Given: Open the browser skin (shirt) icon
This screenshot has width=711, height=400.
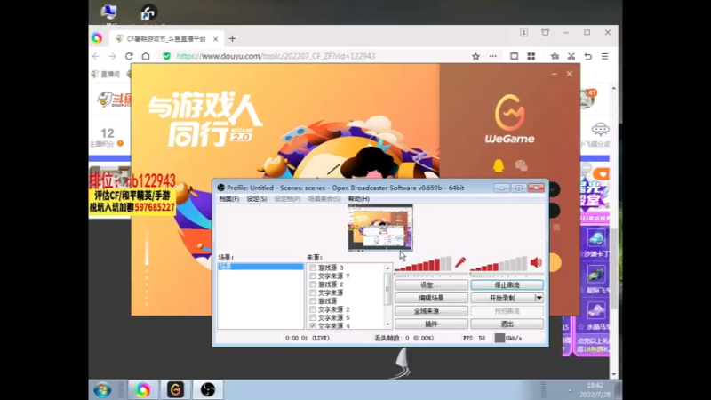Looking at the screenshot, I should [x=546, y=33].
